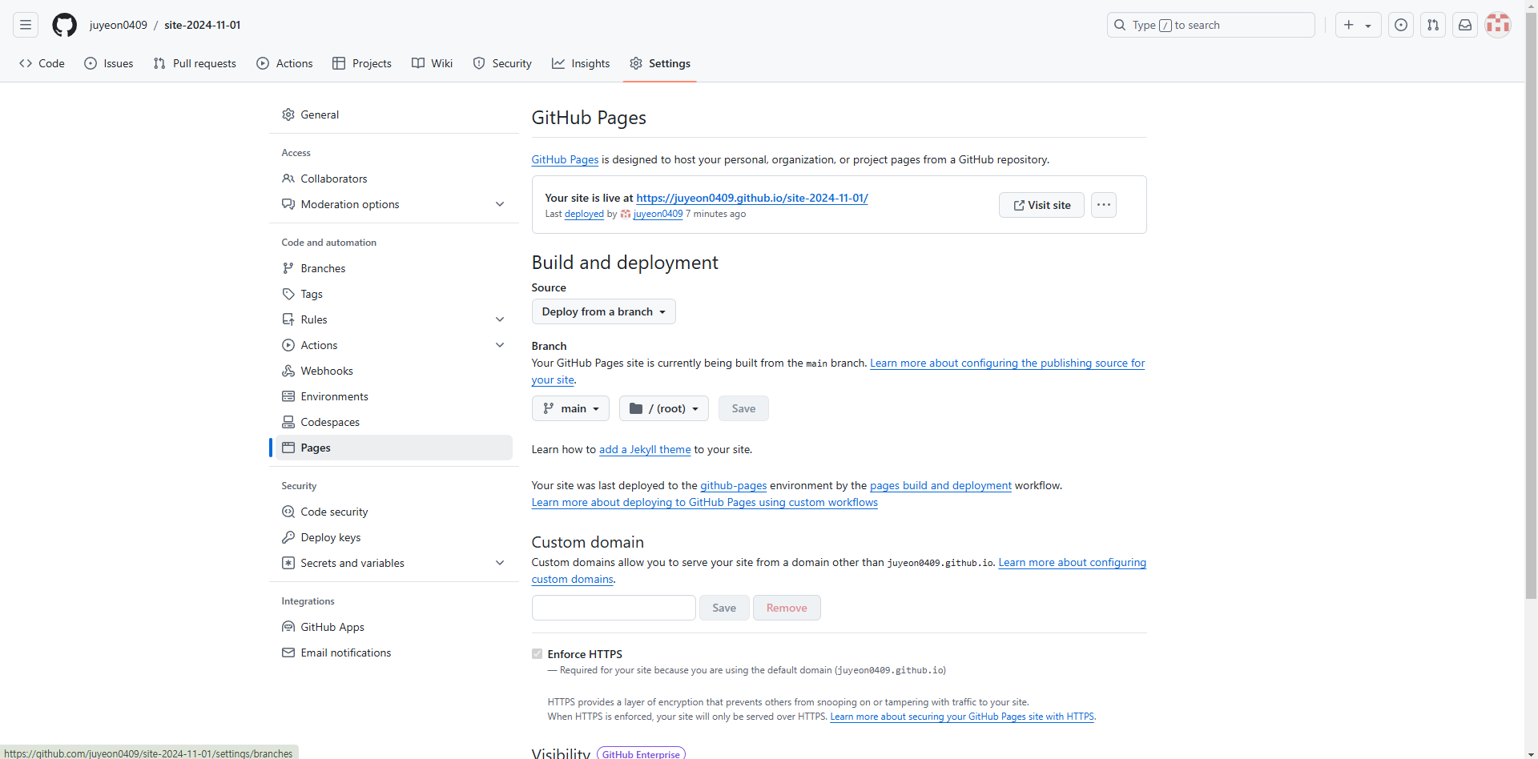Click the small avatar next to juyeon0409 deployer
Viewport: 1538px width, 759px height.
(626, 214)
